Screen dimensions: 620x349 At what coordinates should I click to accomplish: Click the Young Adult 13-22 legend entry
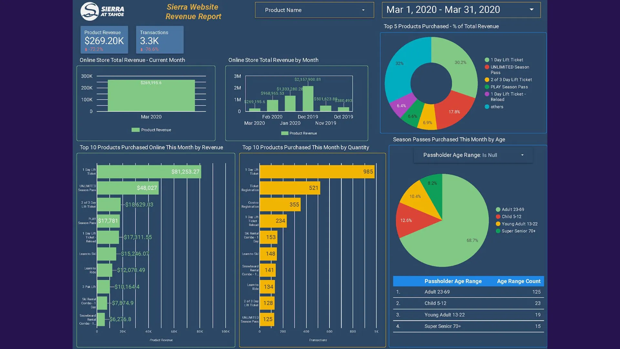tap(517, 224)
